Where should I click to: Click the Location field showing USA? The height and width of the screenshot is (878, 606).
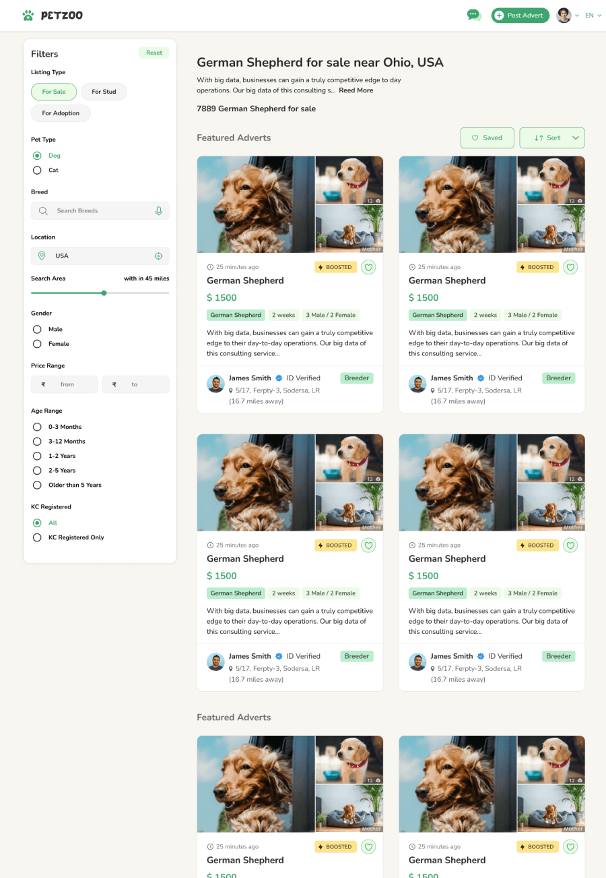click(x=100, y=256)
